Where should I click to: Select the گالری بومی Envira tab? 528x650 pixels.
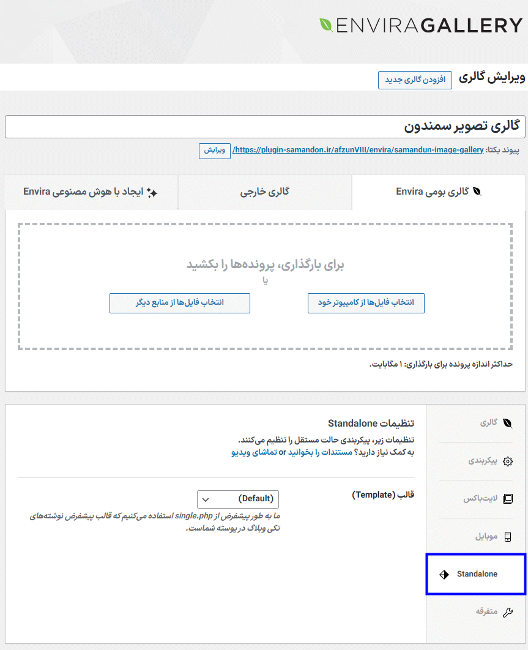coord(439,192)
